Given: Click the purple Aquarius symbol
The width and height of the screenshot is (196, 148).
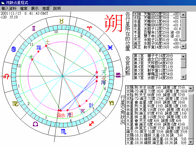Looking at the screenshot, I should click(x=118, y=74).
